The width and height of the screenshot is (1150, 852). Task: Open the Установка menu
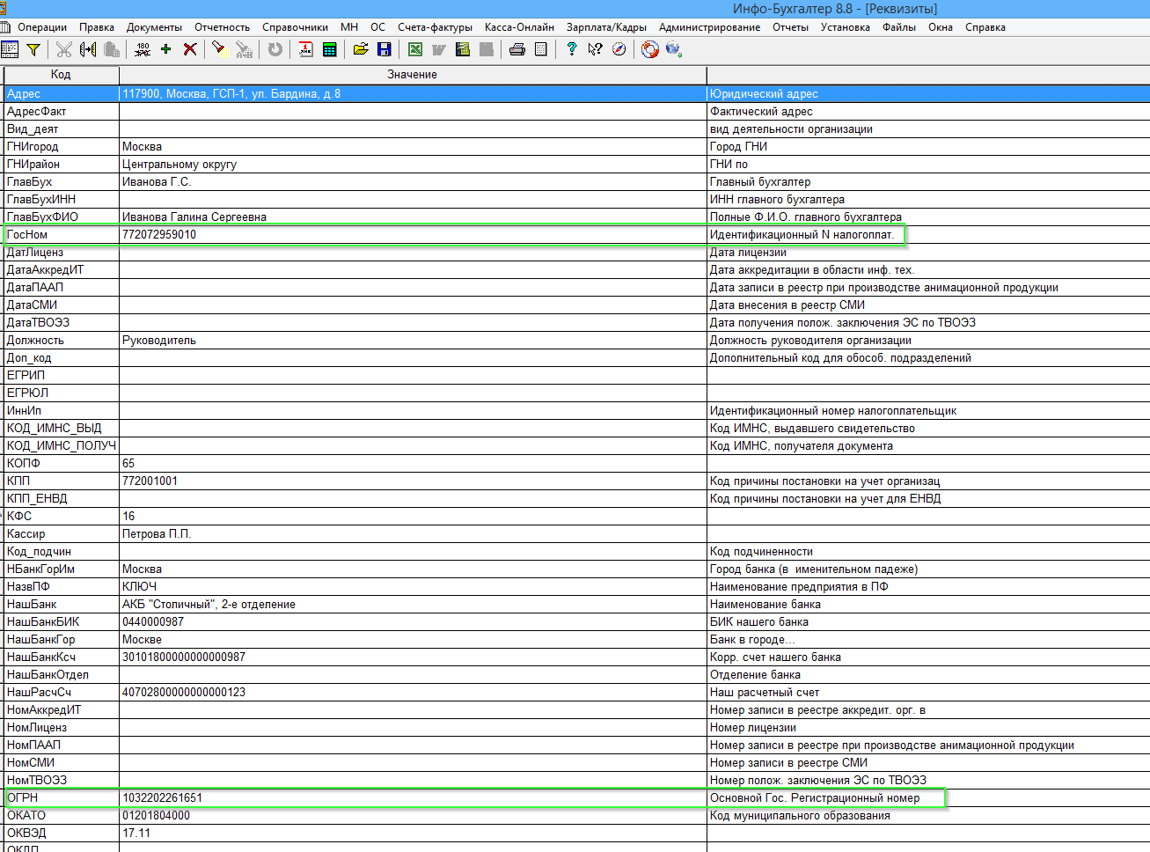846,27
